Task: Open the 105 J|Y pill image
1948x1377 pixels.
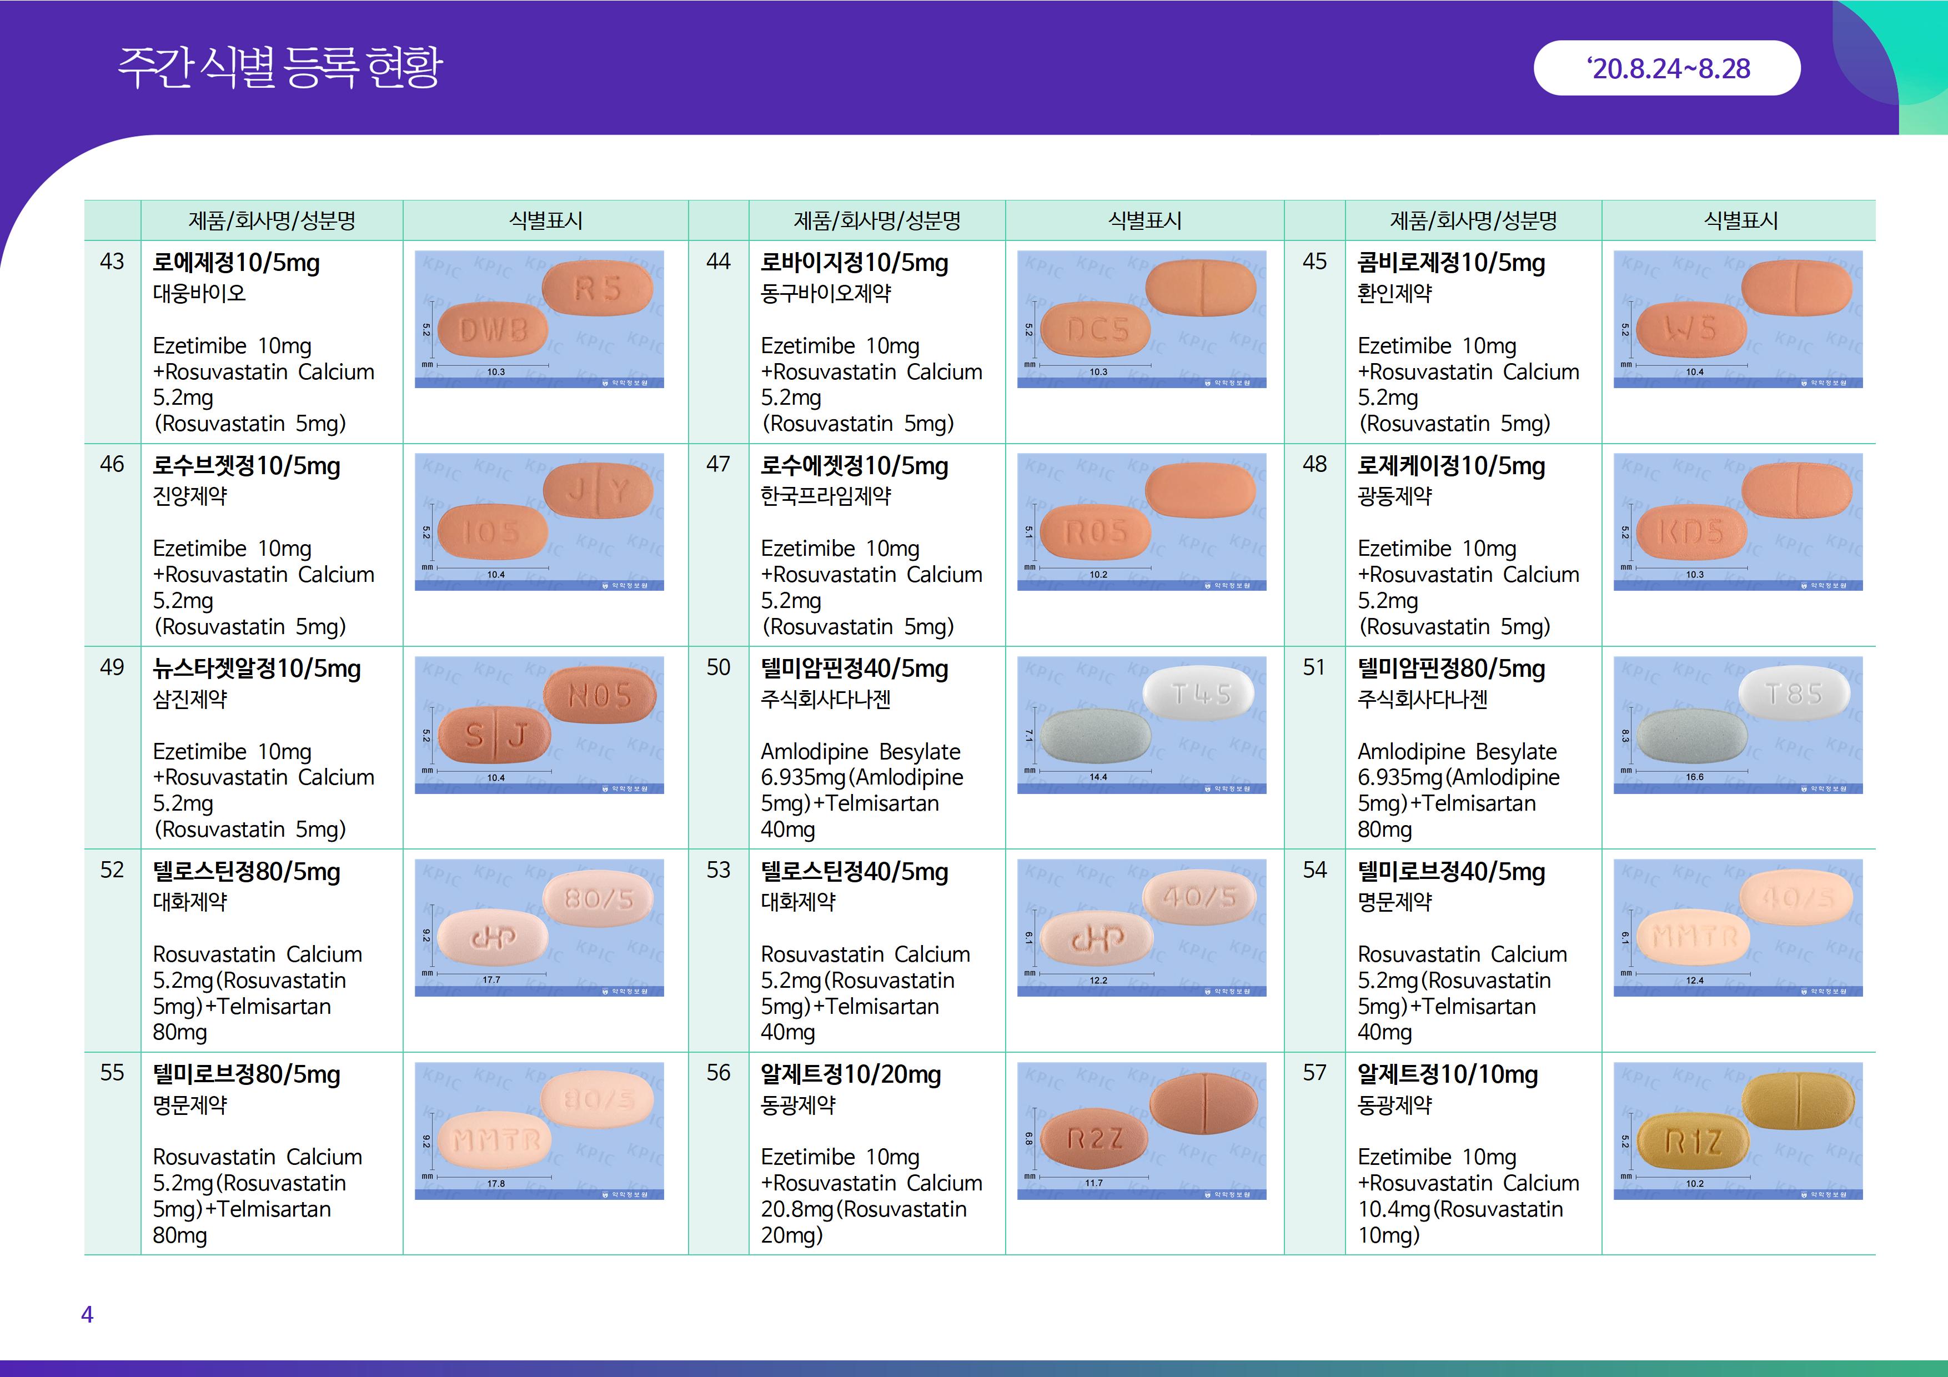Action: click(539, 522)
